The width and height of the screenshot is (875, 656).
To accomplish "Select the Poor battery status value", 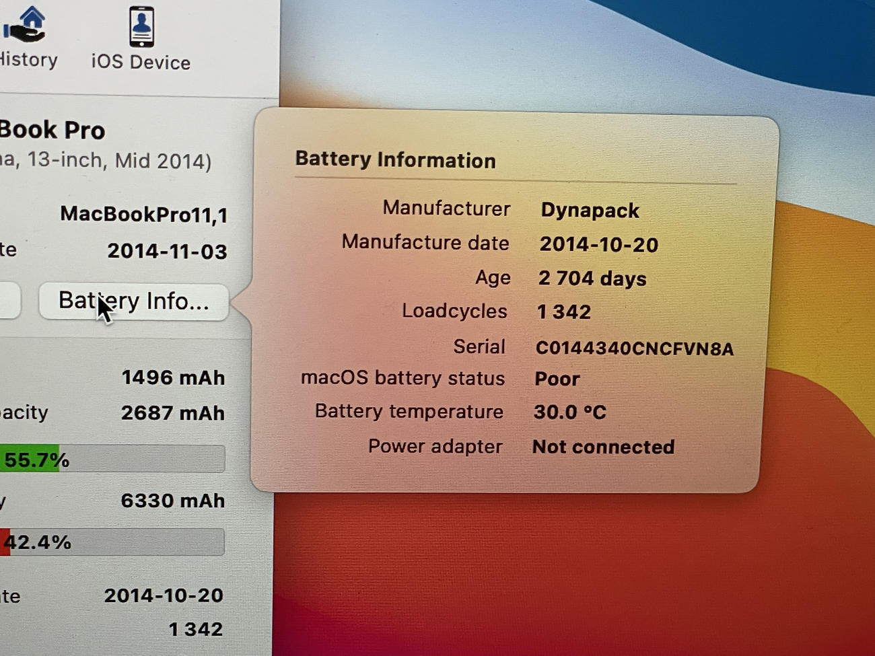I will (557, 379).
